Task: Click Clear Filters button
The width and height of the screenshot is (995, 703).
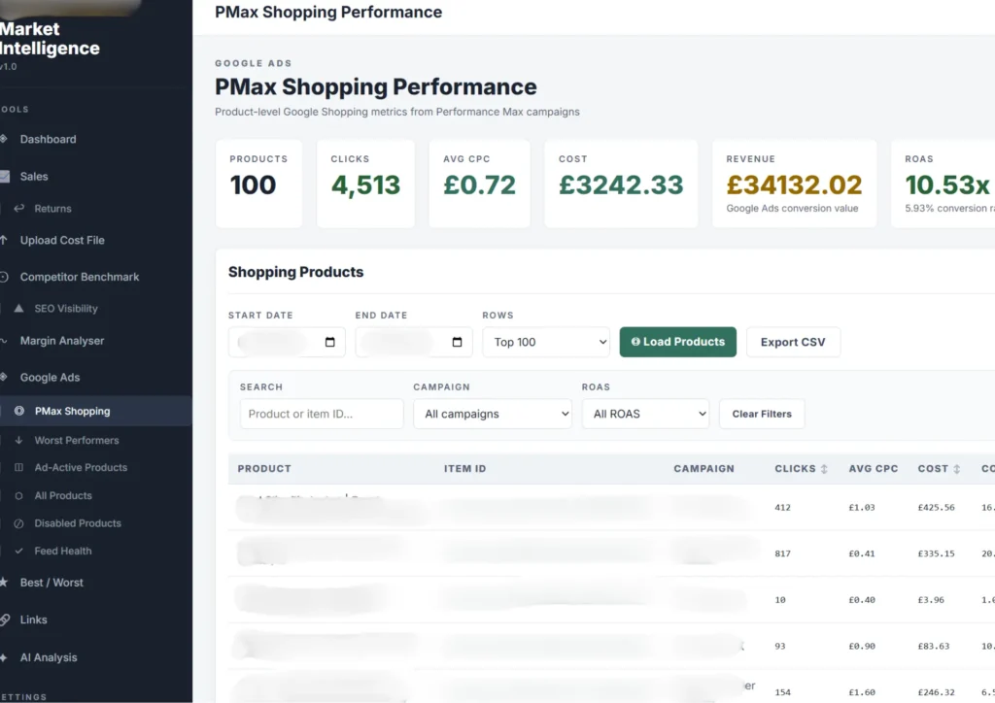Action: (x=762, y=414)
